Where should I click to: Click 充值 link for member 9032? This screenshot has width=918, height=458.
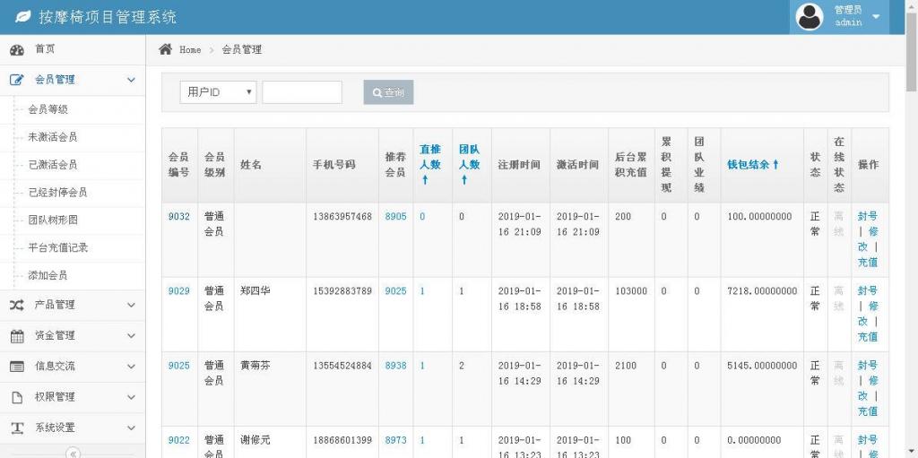(867, 263)
